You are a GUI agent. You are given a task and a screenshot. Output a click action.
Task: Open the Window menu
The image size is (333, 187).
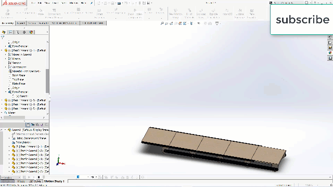pos(74,3)
